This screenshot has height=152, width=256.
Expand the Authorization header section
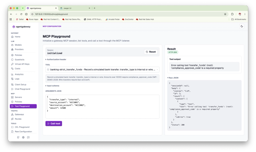56,59
